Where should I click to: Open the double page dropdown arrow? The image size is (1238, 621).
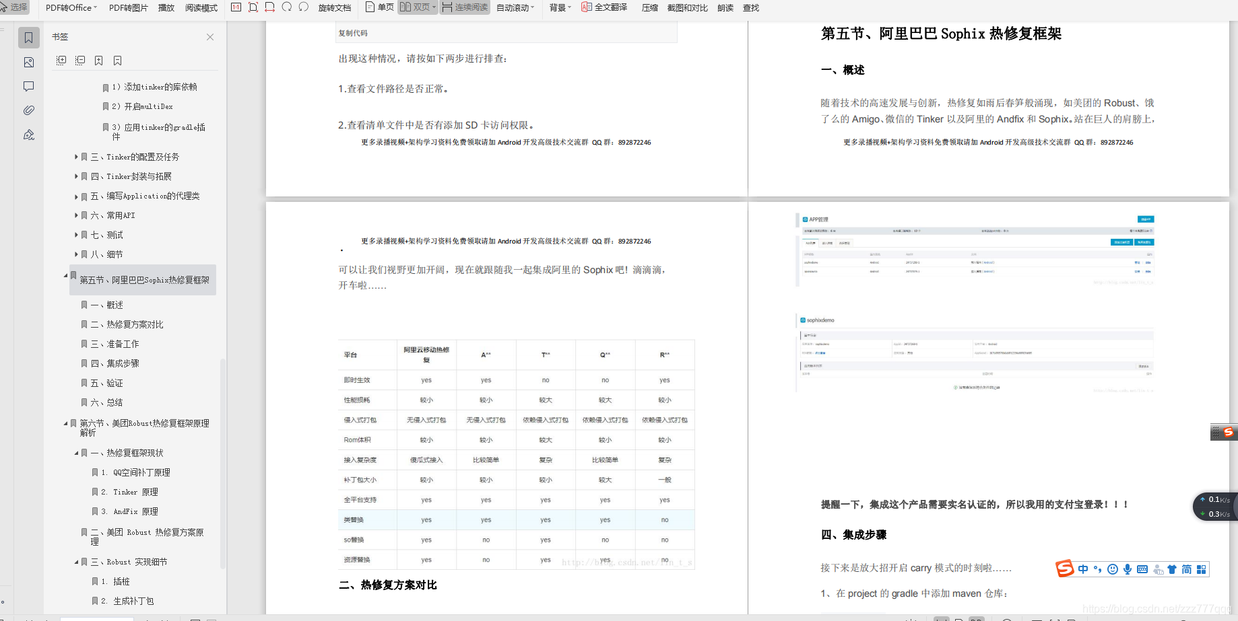pyautogui.click(x=434, y=7)
